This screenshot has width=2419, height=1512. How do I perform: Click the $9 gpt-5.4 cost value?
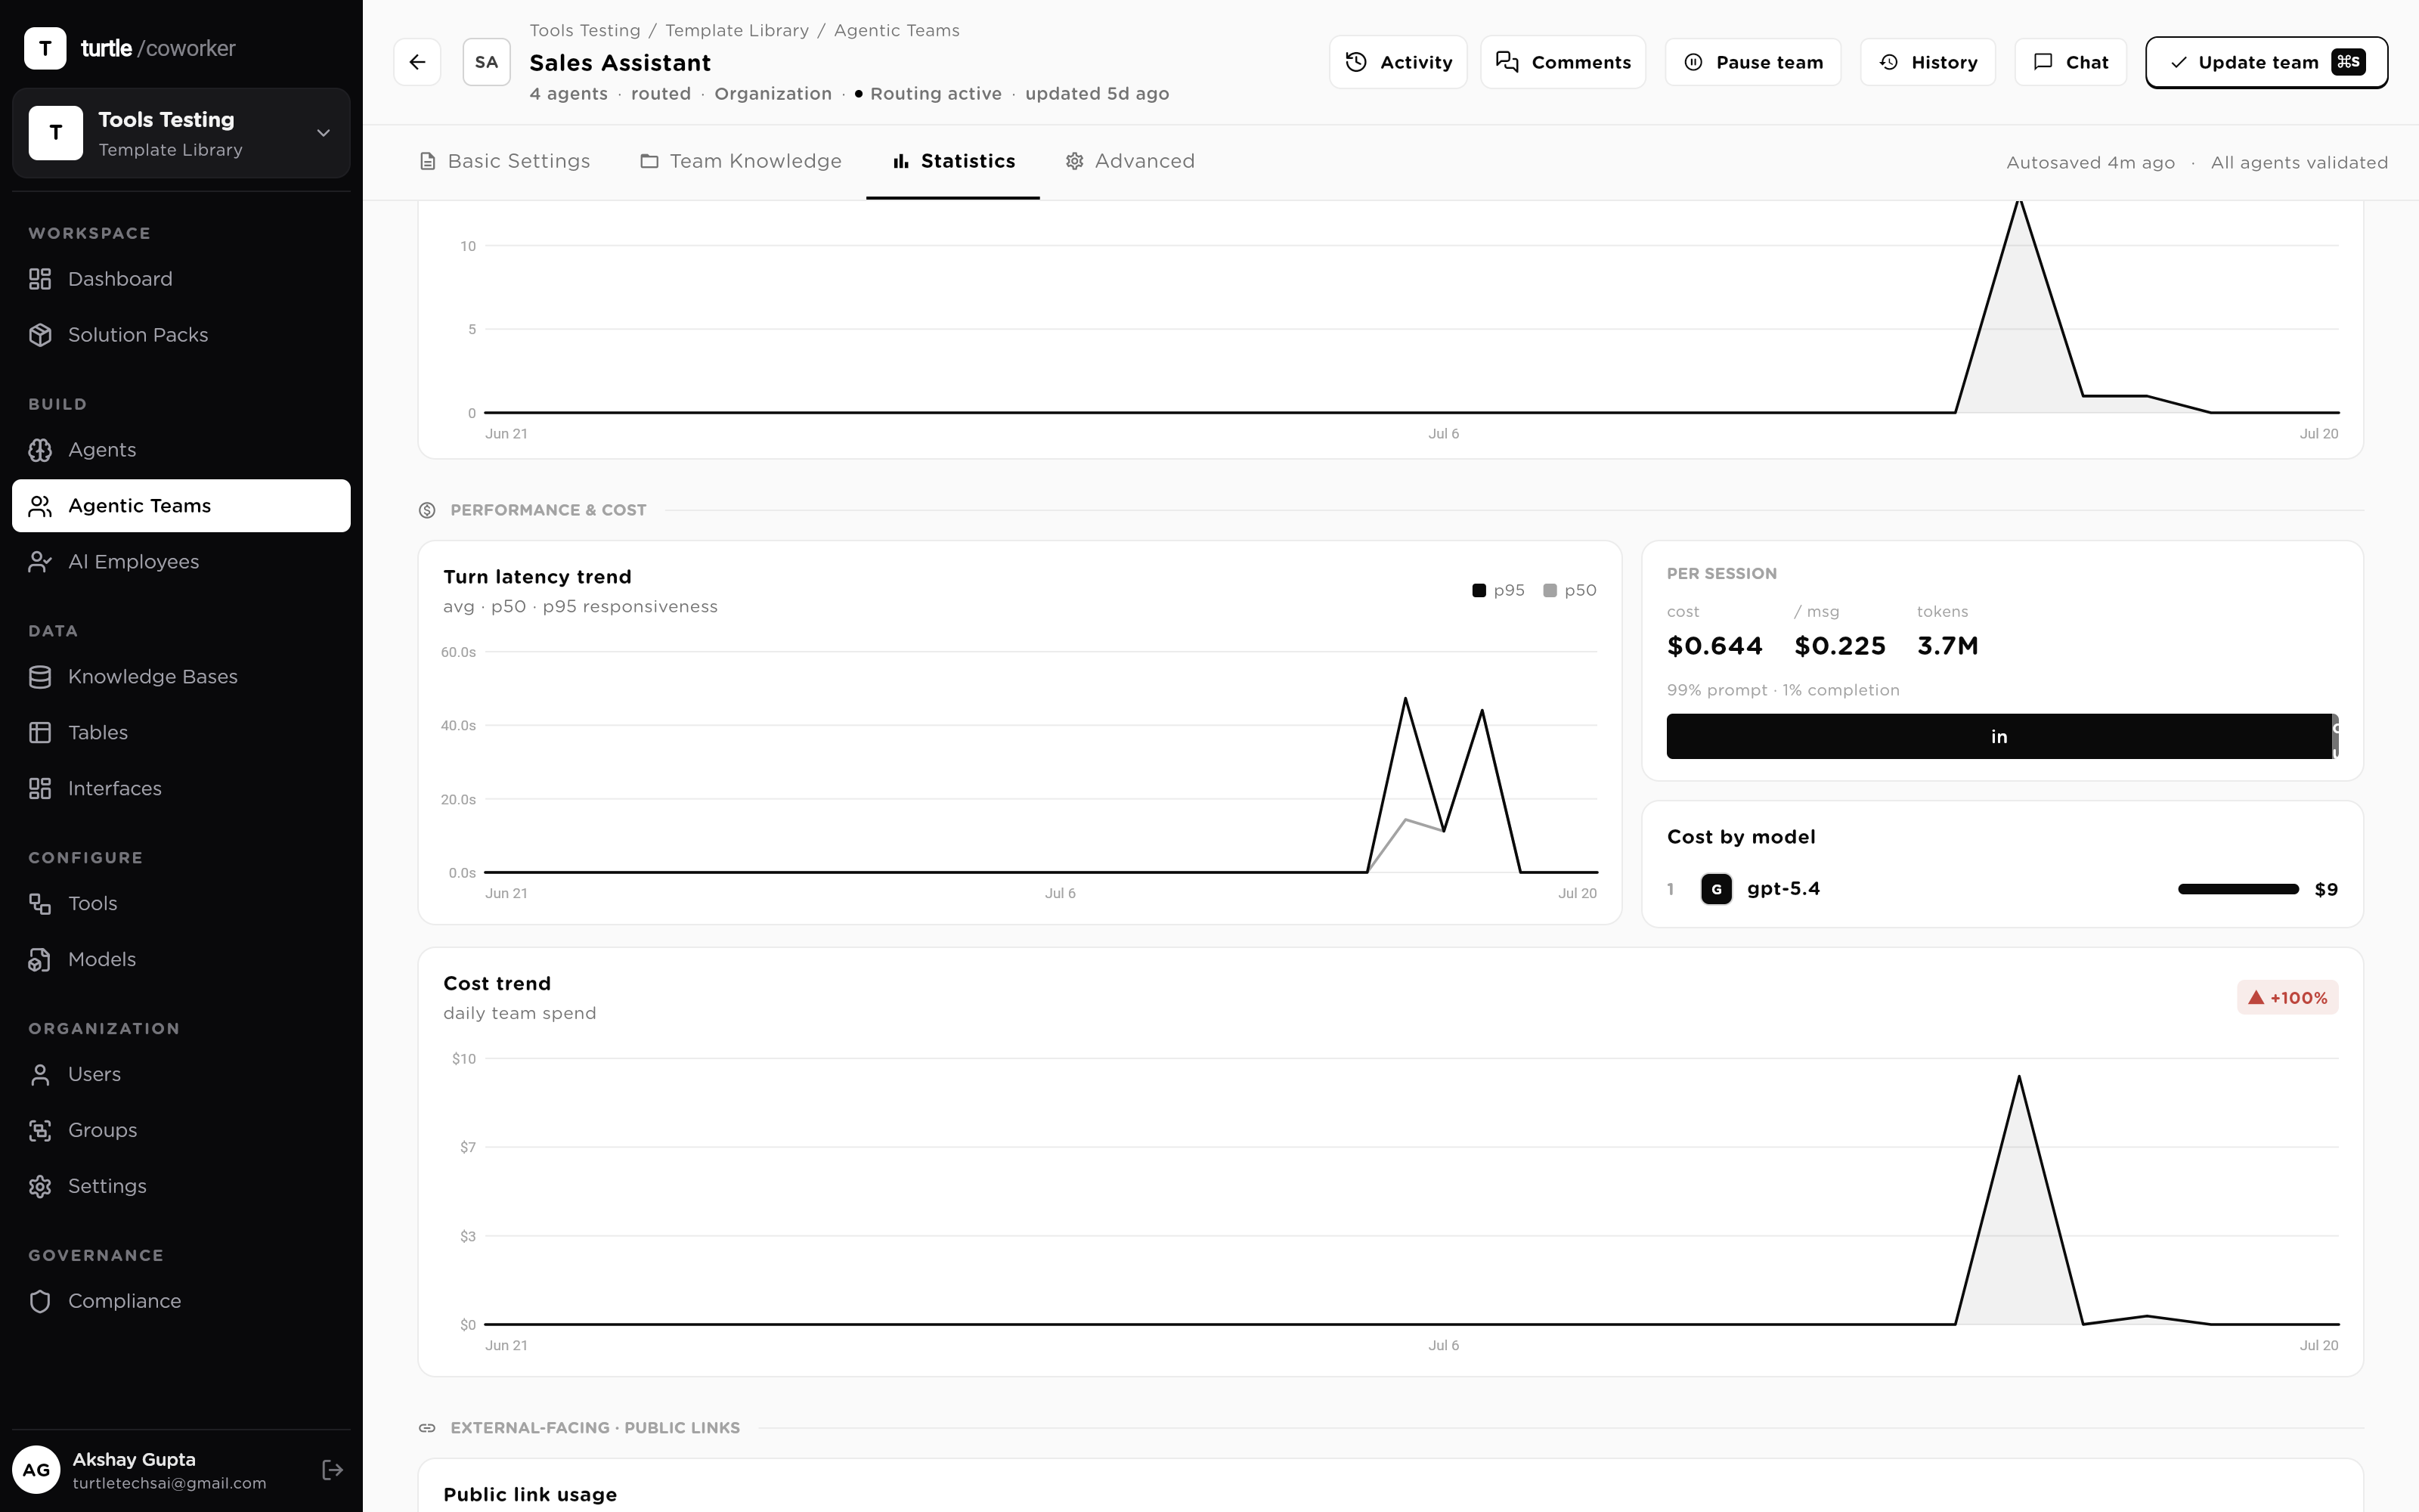pos(2326,889)
